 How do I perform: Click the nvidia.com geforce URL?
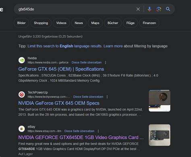(48, 63)
